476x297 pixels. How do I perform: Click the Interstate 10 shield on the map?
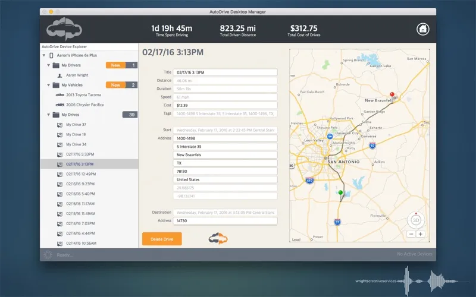(x=372, y=146)
